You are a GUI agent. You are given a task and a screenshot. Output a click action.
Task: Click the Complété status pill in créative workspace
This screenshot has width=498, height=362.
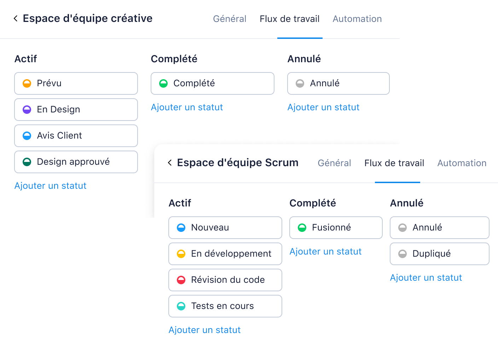coord(212,83)
